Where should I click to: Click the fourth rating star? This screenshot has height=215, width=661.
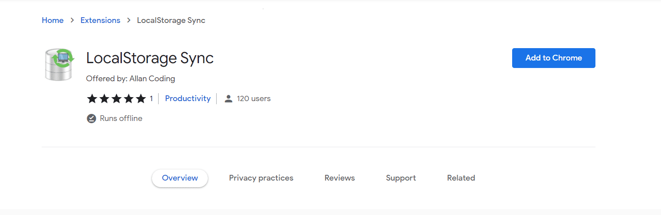tap(128, 98)
